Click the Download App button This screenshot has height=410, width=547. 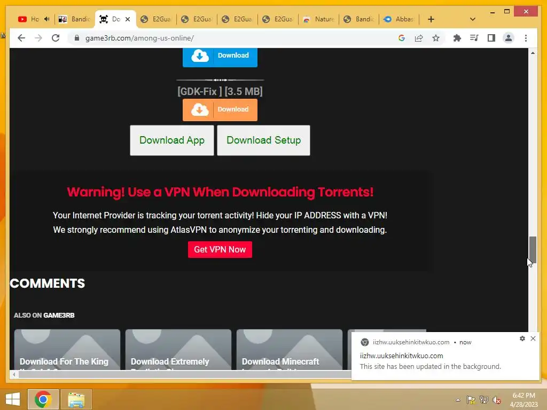[171, 140]
